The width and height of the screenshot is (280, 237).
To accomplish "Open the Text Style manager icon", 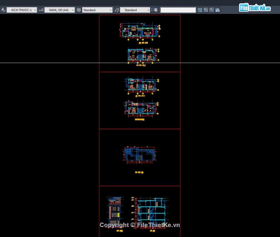I will tap(3, 10).
